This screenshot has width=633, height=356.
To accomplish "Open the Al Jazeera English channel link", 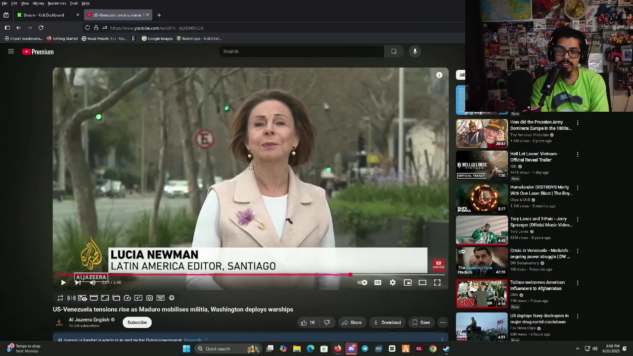I will (89, 320).
